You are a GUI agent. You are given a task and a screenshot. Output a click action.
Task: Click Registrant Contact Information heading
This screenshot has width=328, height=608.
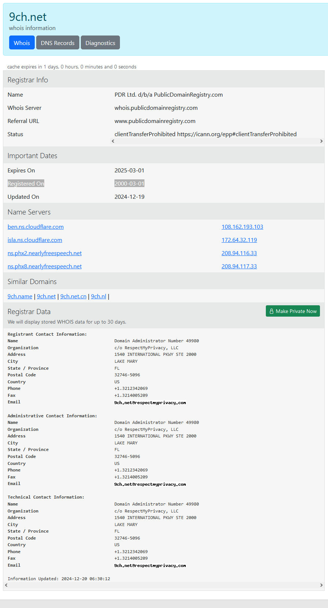click(x=47, y=334)
